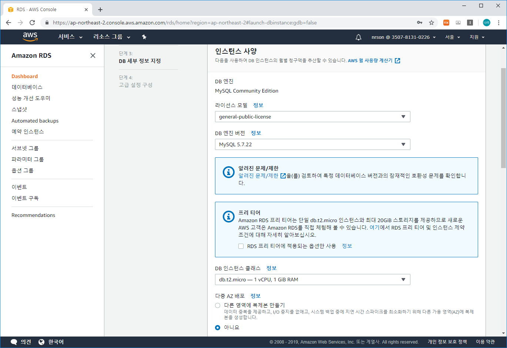Click 정보 link next to 라이선스 모델

click(x=258, y=105)
